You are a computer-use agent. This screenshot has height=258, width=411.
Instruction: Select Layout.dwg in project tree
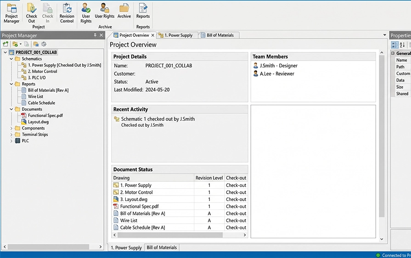click(x=38, y=122)
